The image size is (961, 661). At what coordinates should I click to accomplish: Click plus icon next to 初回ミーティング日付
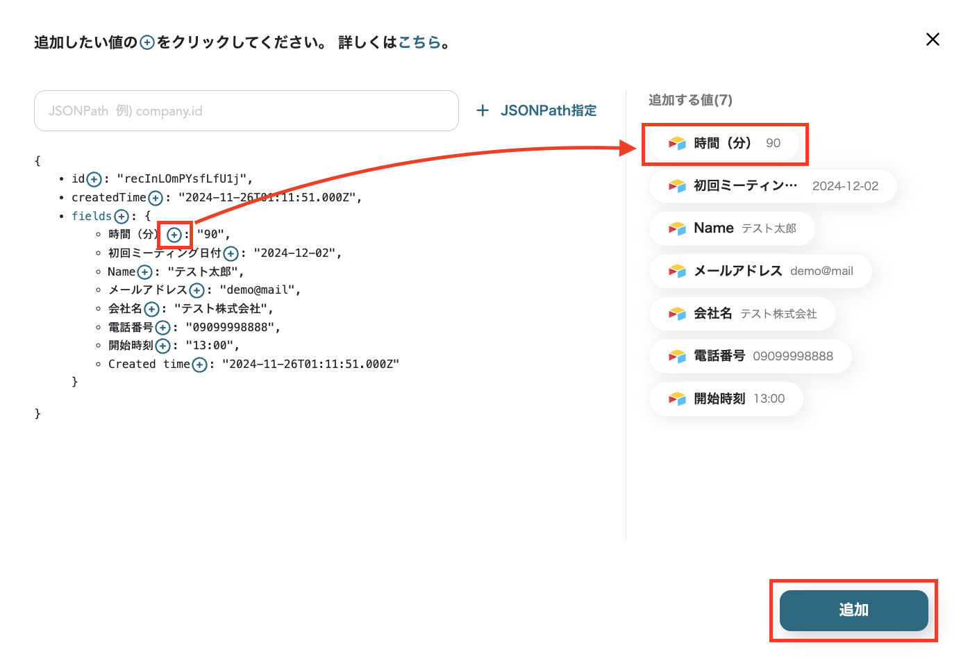(231, 254)
